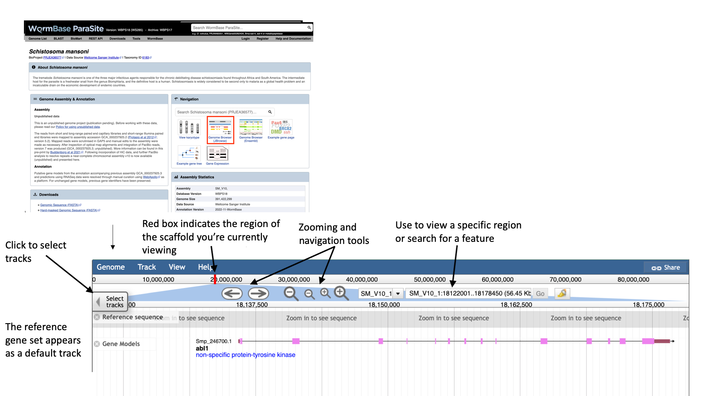704x396 pixels.
Task: Click the small zoom out magnifier
Action: pyautogui.click(x=309, y=294)
